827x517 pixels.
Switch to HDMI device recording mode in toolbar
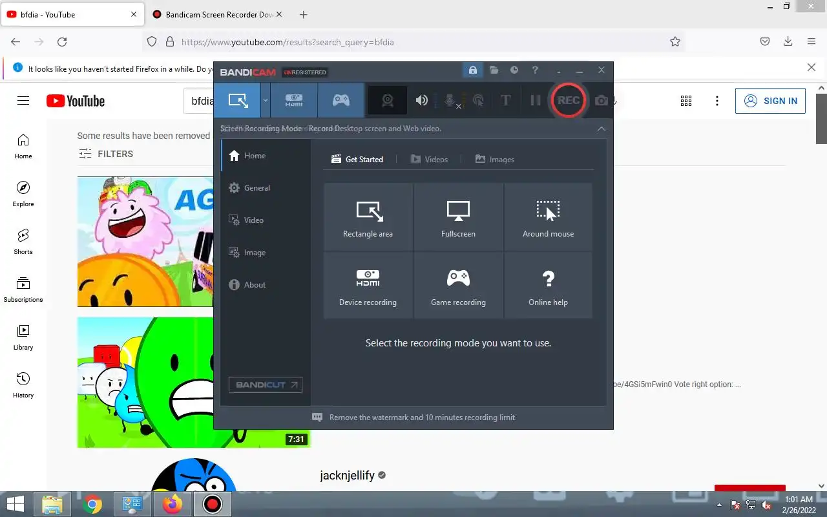pyautogui.click(x=294, y=100)
